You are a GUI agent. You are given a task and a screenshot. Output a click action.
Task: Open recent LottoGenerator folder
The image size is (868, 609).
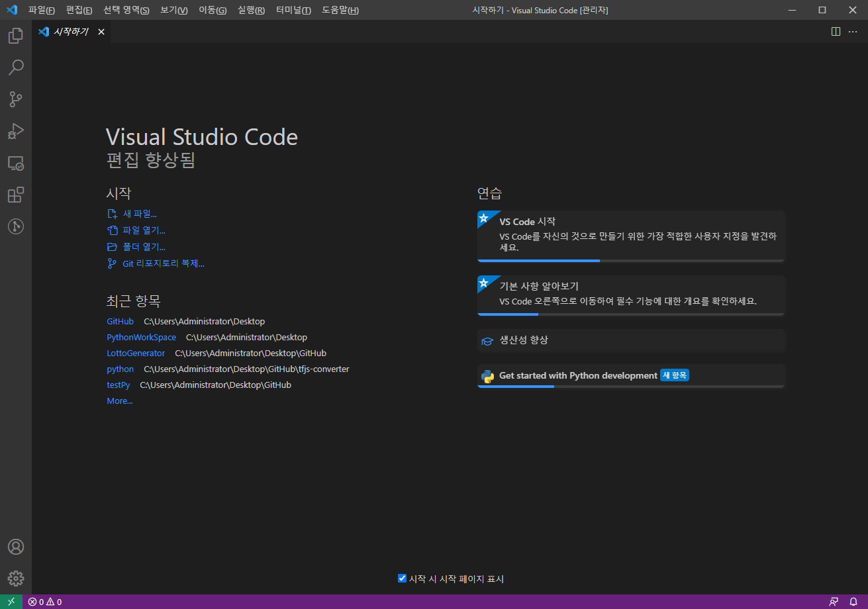136,353
